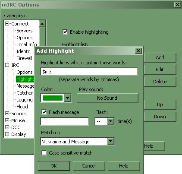Click the green color swatch
182x174 pixels.
click(53, 98)
